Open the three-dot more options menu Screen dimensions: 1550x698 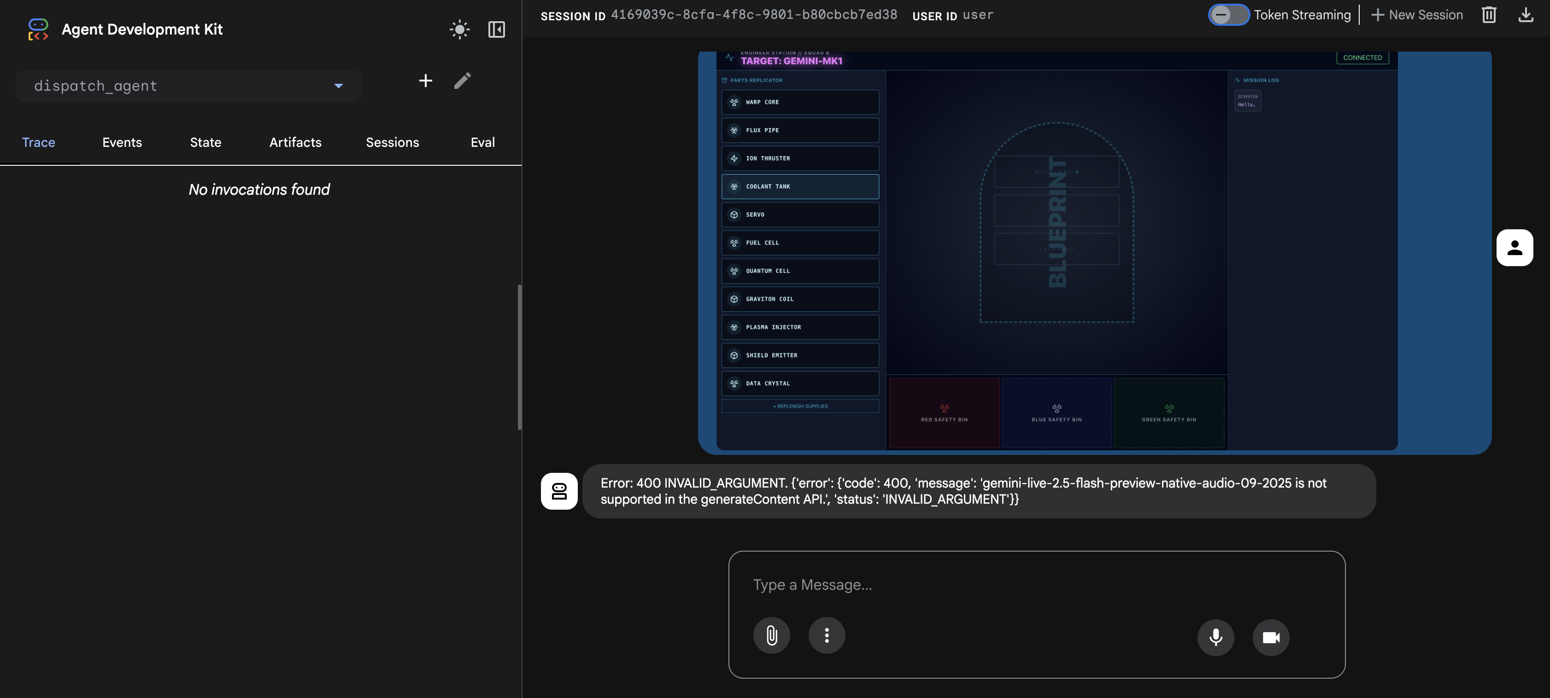coord(827,635)
